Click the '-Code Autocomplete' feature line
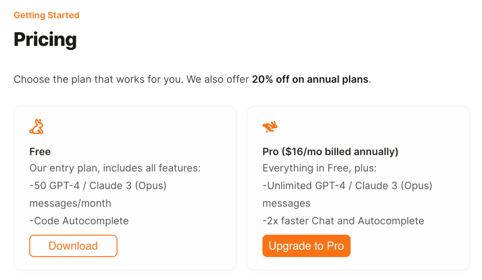Image resolution: width=482 pixels, height=280 pixels. pyautogui.click(x=79, y=220)
